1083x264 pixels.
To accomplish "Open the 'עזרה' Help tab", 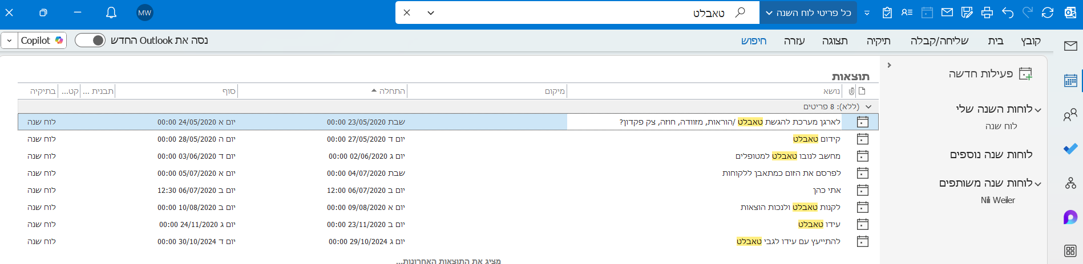I will coord(794,40).
